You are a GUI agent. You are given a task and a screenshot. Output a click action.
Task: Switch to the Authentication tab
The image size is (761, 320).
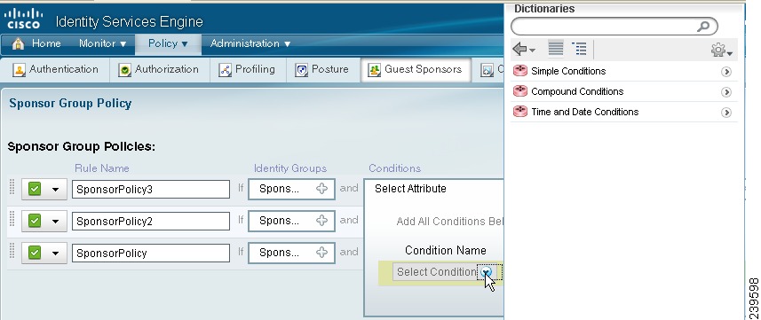[x=55, y=70]
